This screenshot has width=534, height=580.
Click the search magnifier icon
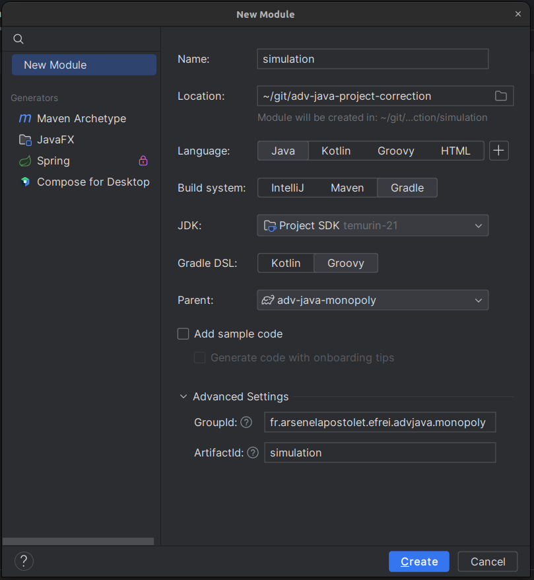18,39
